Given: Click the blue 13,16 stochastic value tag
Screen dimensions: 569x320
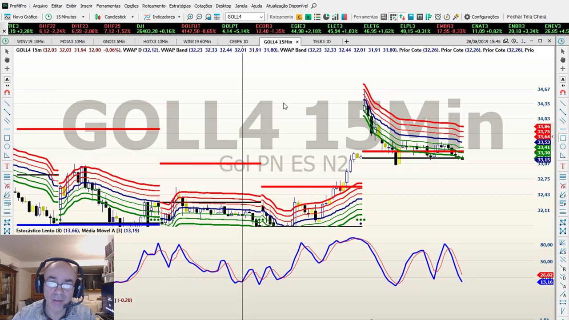Looking at the screenshot, I should click(546, 282).
